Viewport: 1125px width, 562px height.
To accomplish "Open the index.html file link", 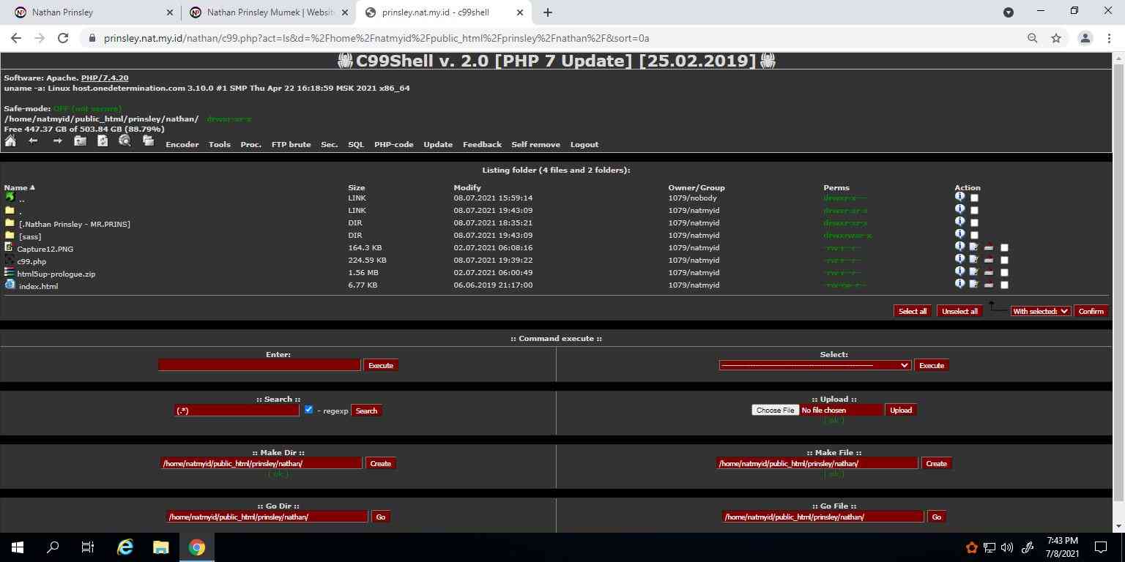I will pyautogui.click(x=38, y=286).
